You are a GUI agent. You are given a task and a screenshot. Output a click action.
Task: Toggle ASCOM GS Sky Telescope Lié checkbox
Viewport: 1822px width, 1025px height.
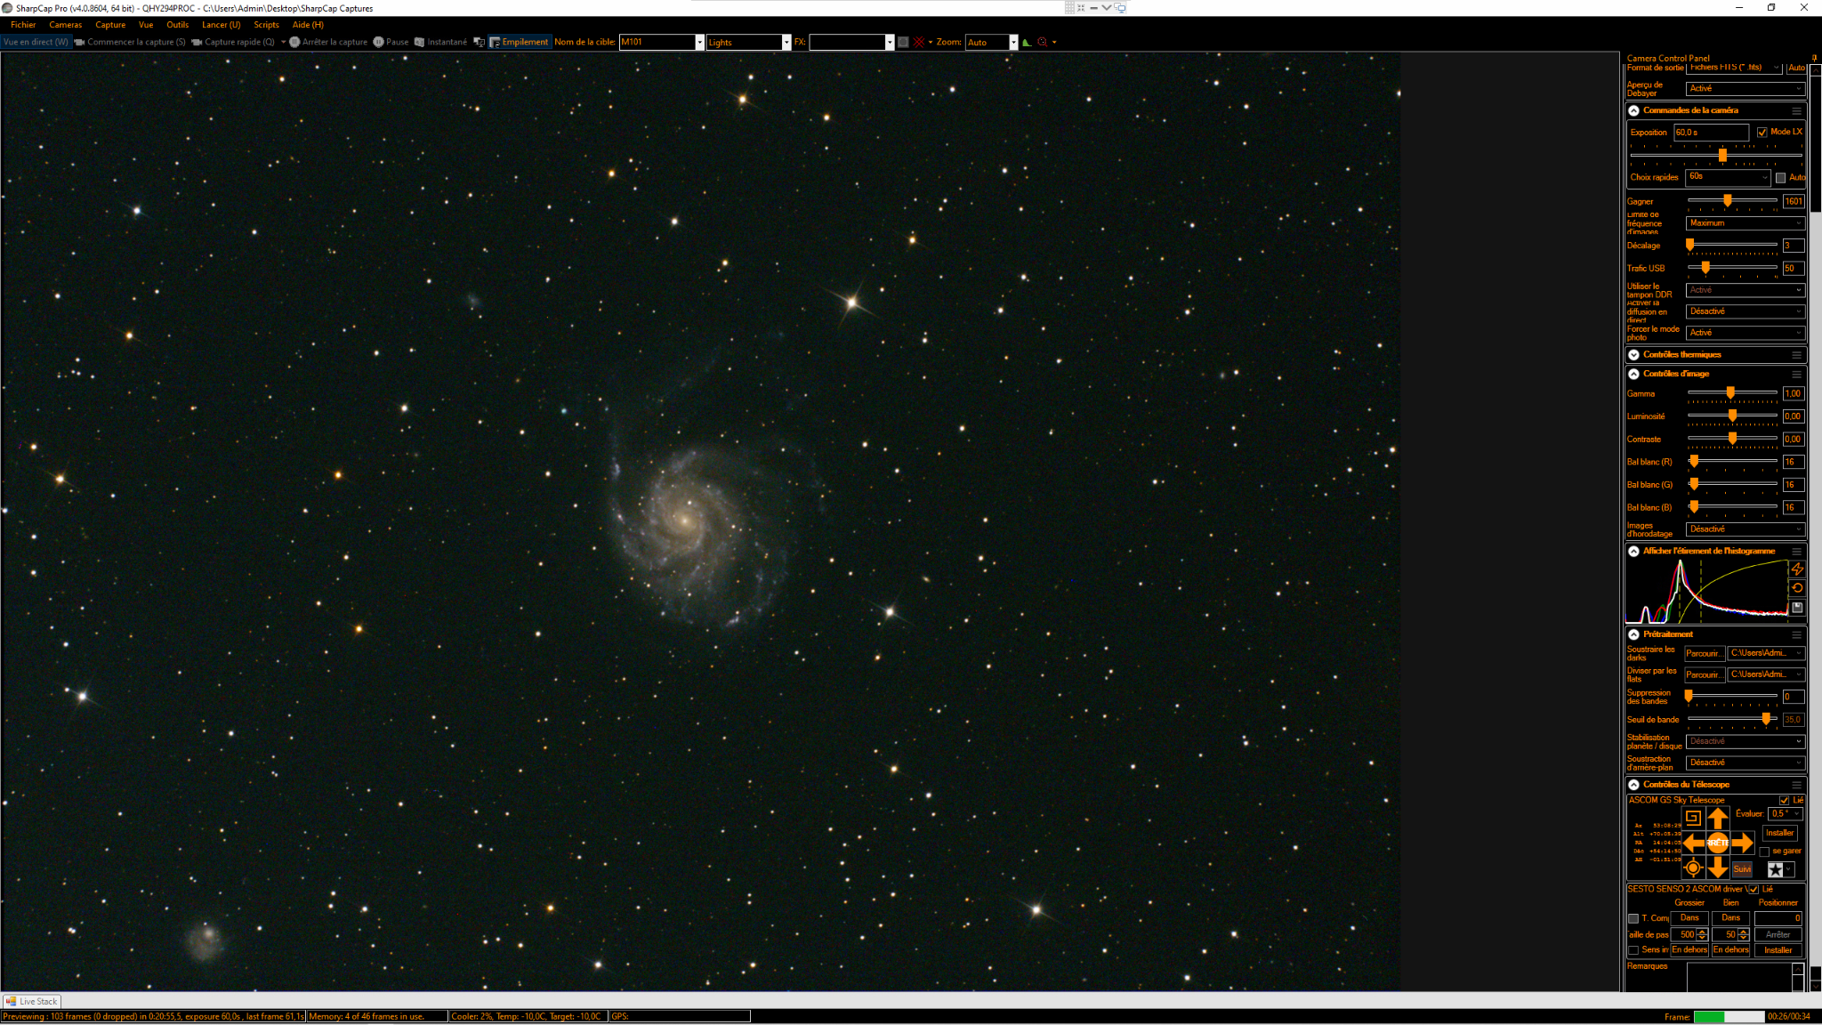point(1785,800)
